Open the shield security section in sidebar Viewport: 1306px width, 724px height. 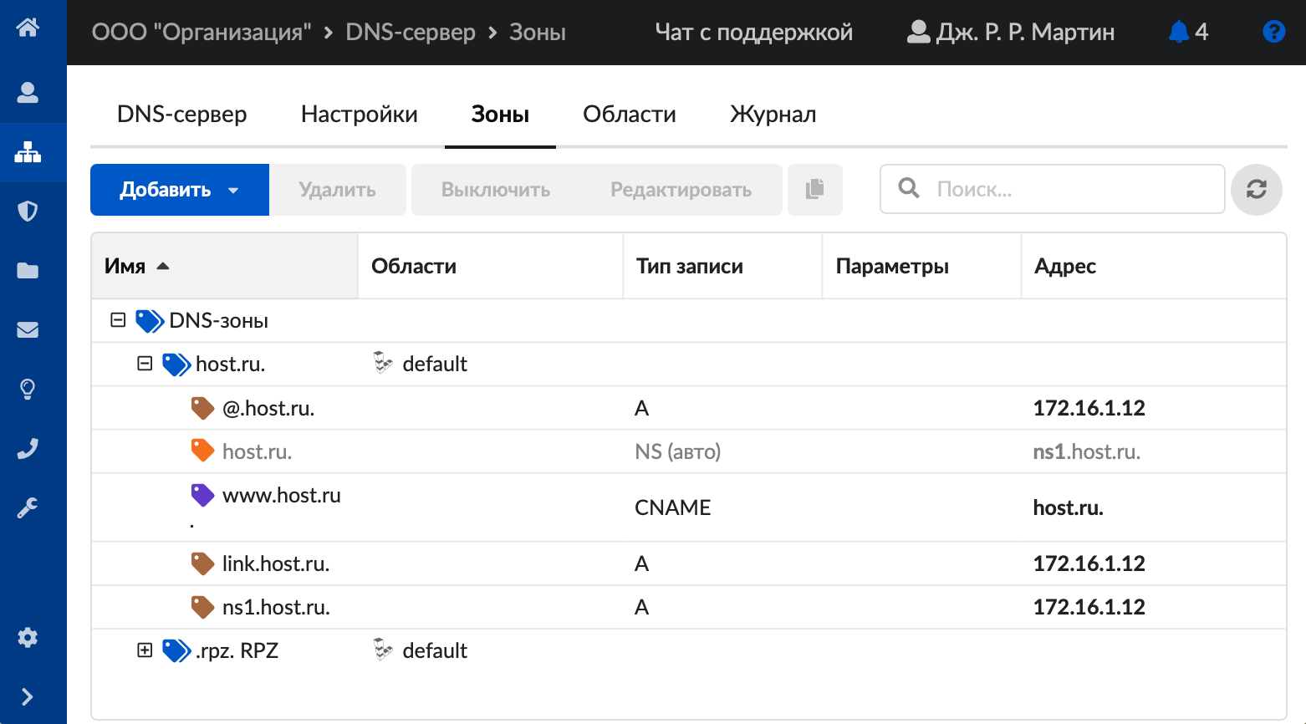[28, 211]
